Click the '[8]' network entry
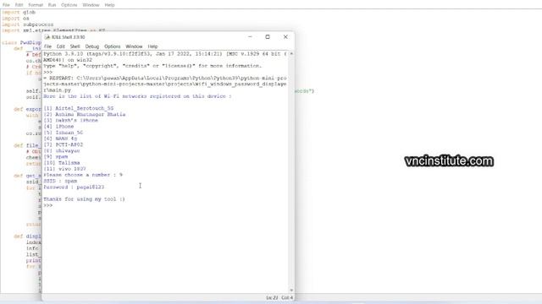The image size is (542, 304). pyautogui.click(x=62, y=150)
